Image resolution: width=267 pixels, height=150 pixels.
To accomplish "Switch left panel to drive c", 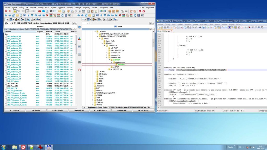I will [7, 20].
